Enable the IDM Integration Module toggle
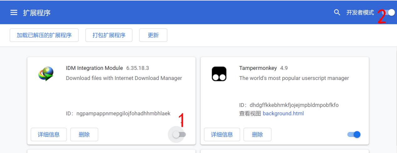Viewport: 397px width, 153px height. [x=179, y=135]
